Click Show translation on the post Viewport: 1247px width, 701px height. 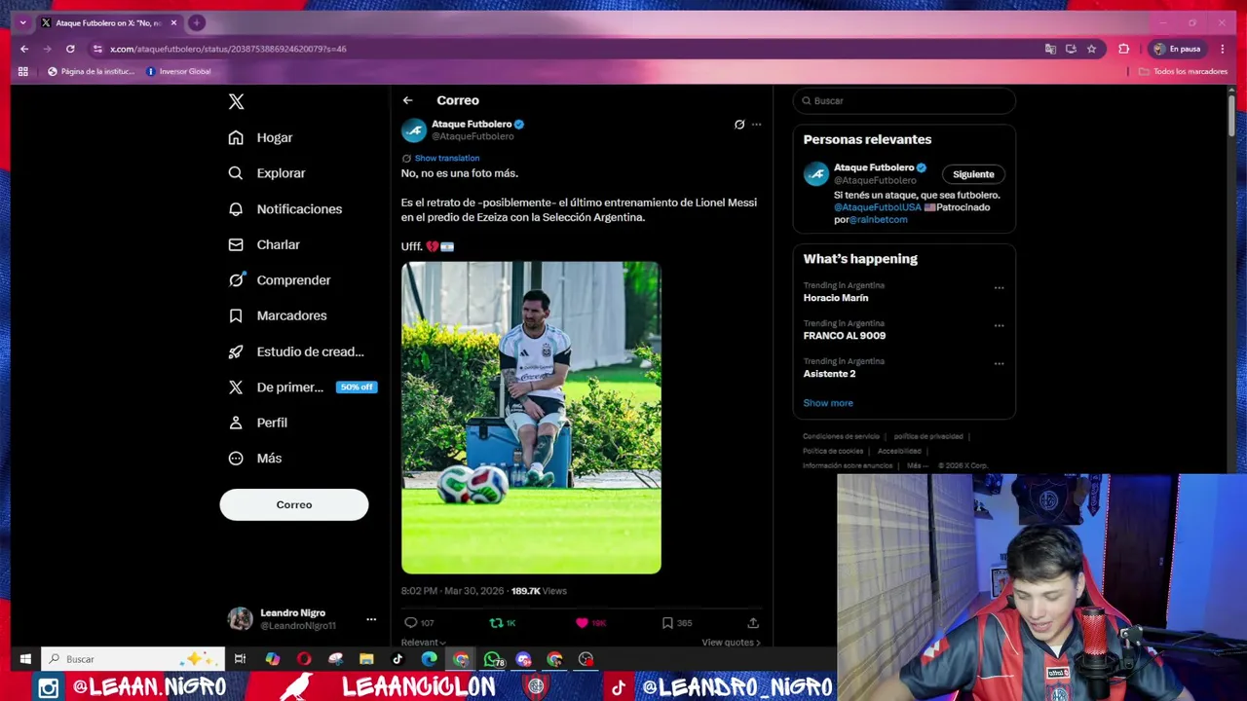pos(447,158)
